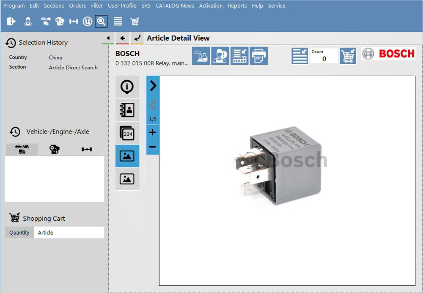
Task: Switch to the axle tab in left panel
Action: (x=87, y=149)
